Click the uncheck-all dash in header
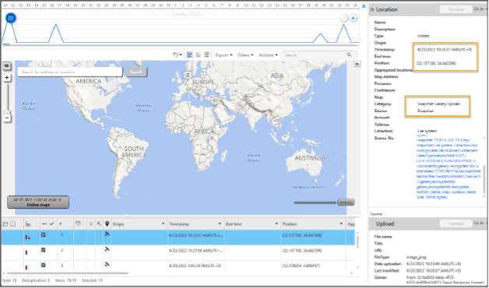This screenshot has width=489, height=288. coord(44,224)
